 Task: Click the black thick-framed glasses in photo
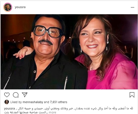[x=48, y=32]
